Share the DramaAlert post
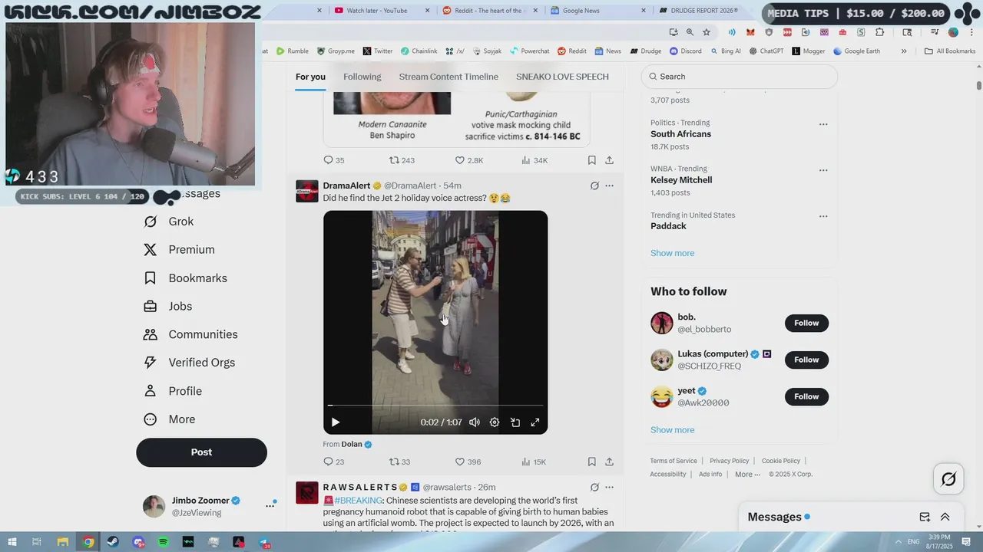The width and height of the screenshot is (983, 552). (x=609, y=462)
